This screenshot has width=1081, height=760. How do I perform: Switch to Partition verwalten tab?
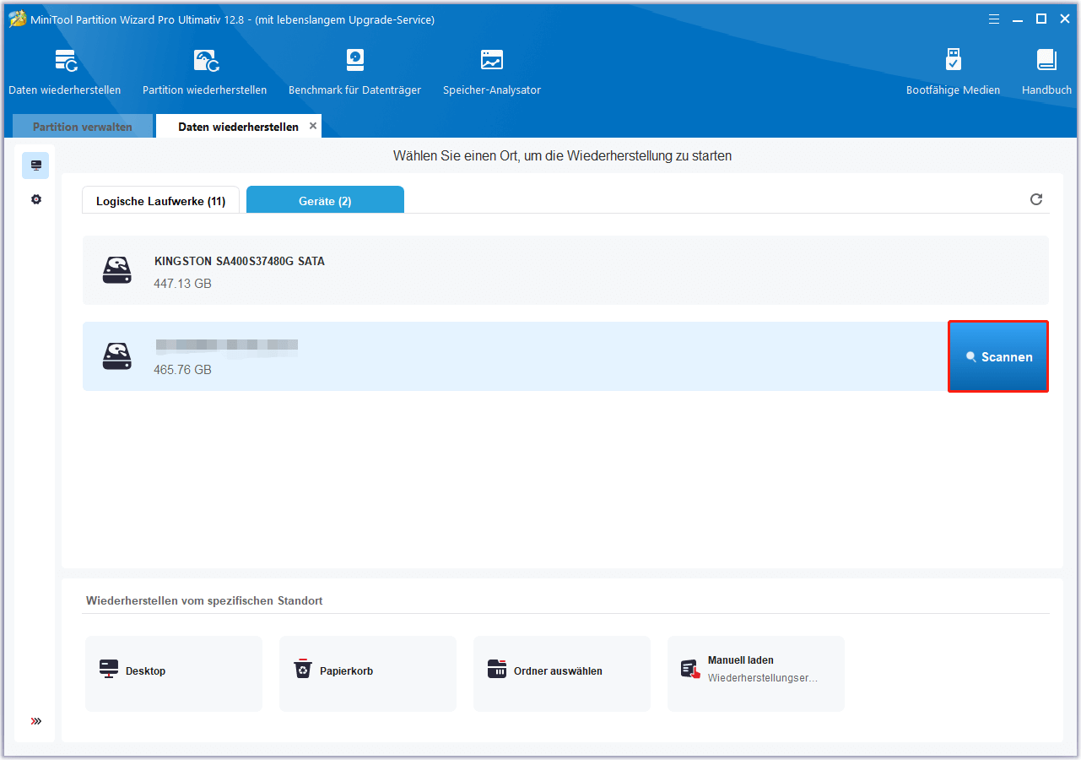tap(83, 127)
